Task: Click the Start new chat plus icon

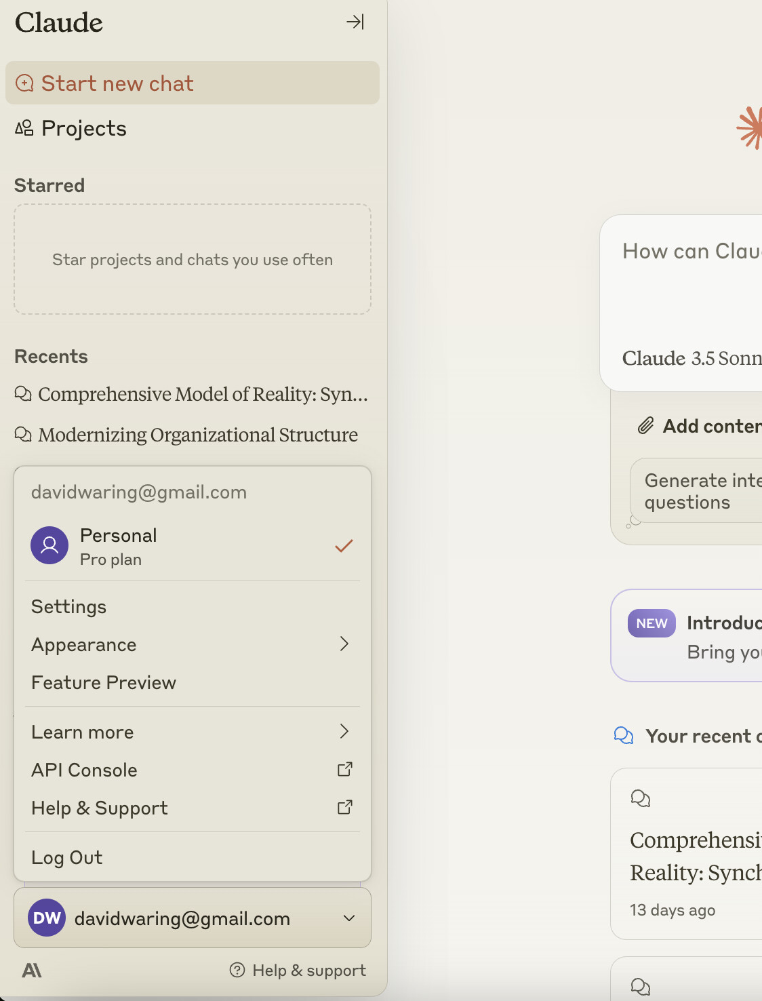Action: (24, 83)
